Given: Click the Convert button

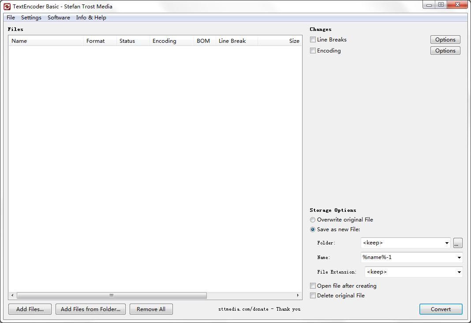Looking at the screenshot, I should pyautogui.click(x=441, y=309).
